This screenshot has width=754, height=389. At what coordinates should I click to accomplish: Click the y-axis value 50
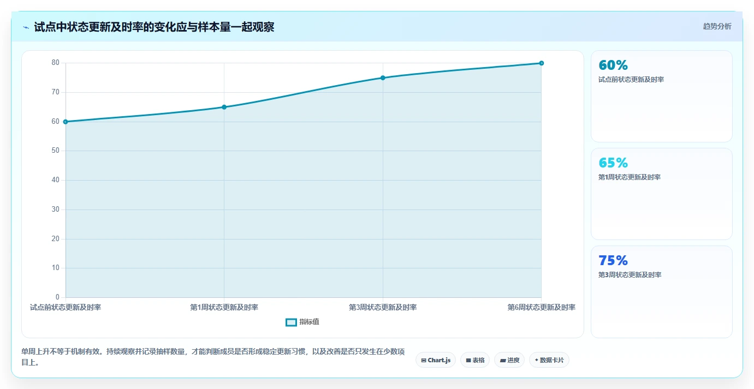55,151
